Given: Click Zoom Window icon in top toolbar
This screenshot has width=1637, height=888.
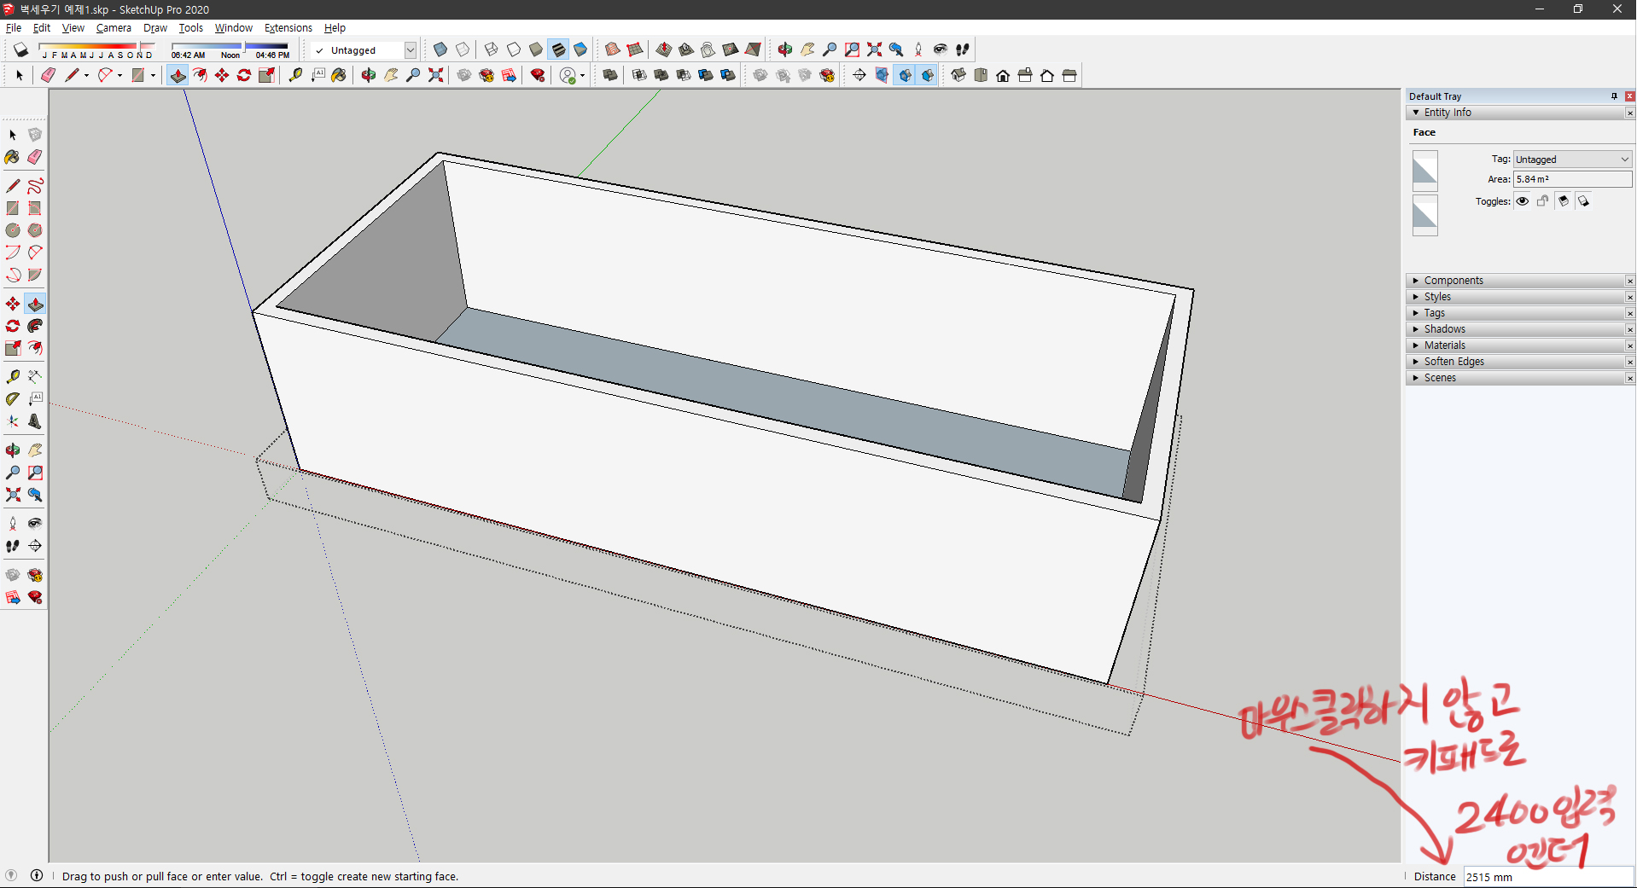Looking at the screenshot, I should tap(852, 49).
